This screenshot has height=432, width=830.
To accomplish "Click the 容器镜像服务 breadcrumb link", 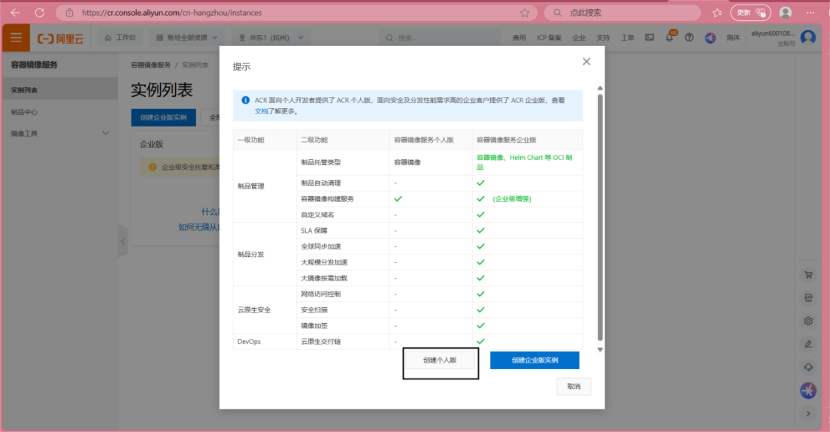I will 151,65.
